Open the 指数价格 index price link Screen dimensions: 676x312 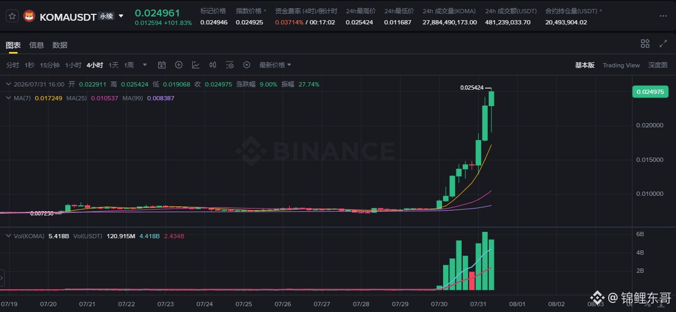(x=251, y=11)
